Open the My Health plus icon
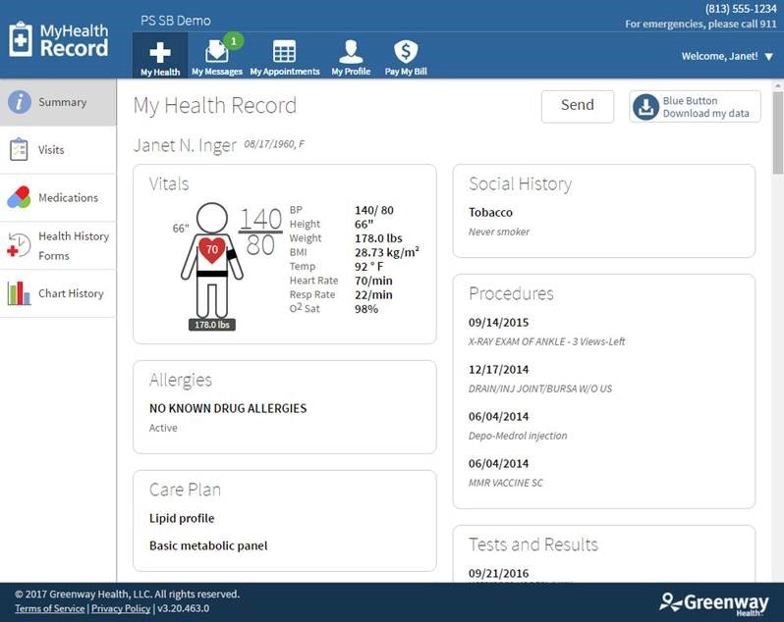 (160, 52)
